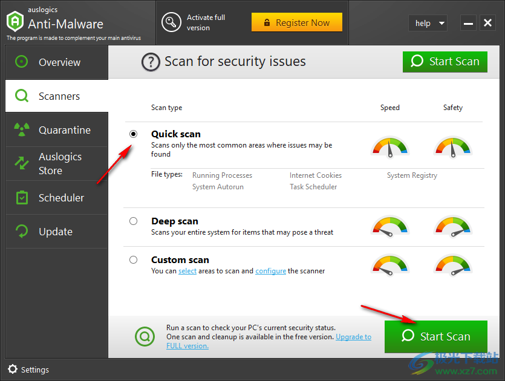Viewport: 505px width, 381px height.
Task: Click the Register Now button
Action: [296, 22]
